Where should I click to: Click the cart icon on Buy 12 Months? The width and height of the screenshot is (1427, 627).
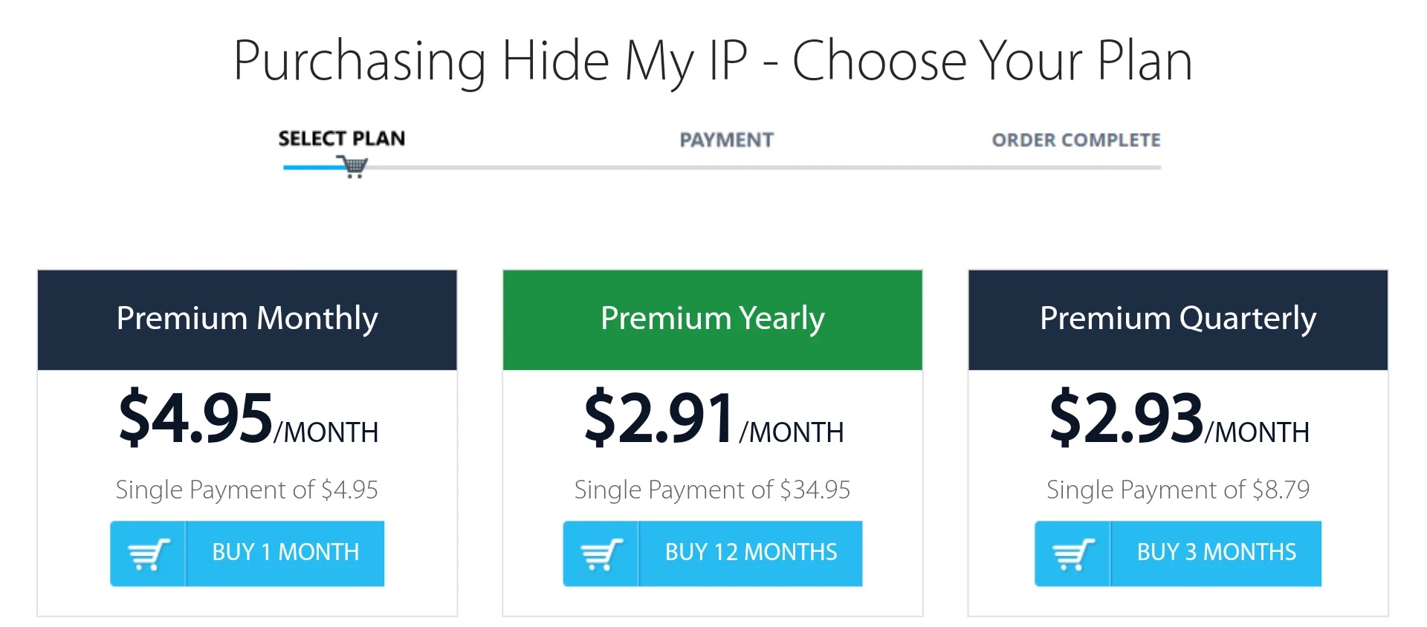pos(601,553)
